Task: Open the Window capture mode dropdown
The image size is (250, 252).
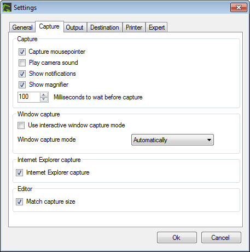Action: pyautogui.click(x=172, y=140)
